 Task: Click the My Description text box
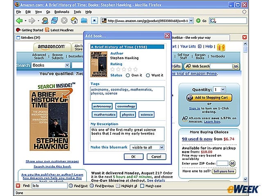(127, 134)
